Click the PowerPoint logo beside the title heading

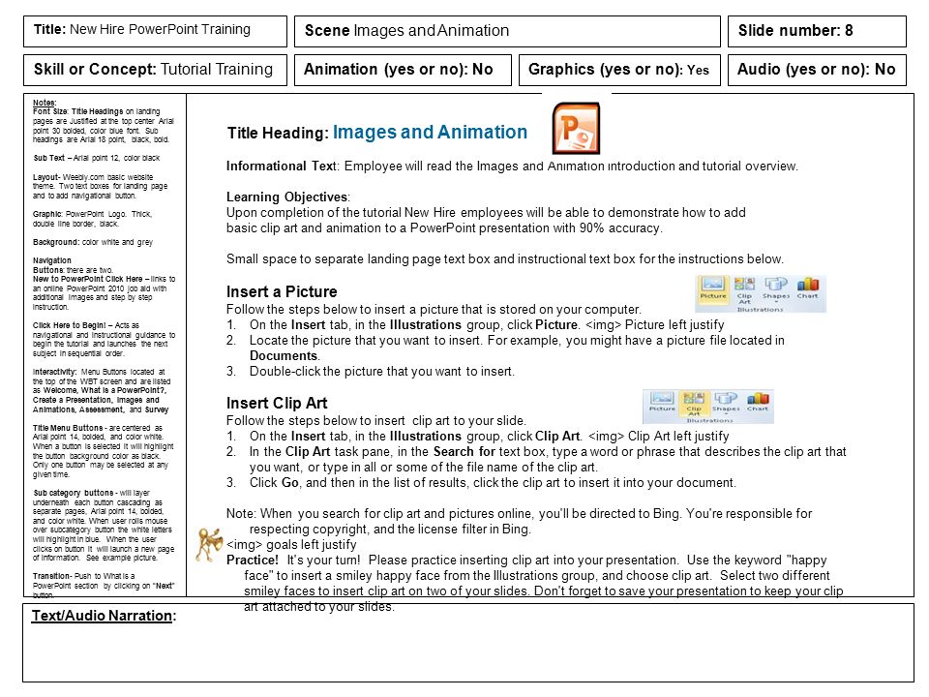[575, 128]
